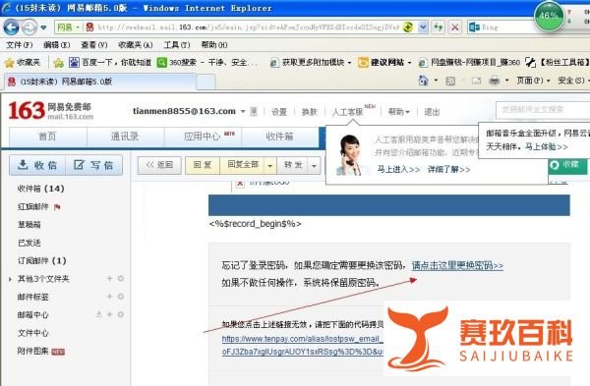This screenshot has width=590, height=386.
Task: Open the 查看(V) menu
Action: pos(94,45)
